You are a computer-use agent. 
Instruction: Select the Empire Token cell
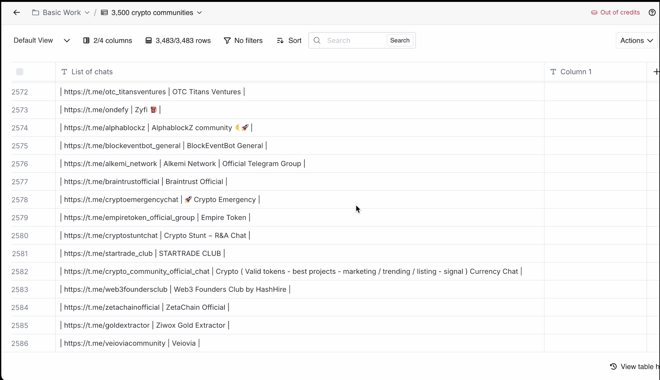(x=300, y=218)
